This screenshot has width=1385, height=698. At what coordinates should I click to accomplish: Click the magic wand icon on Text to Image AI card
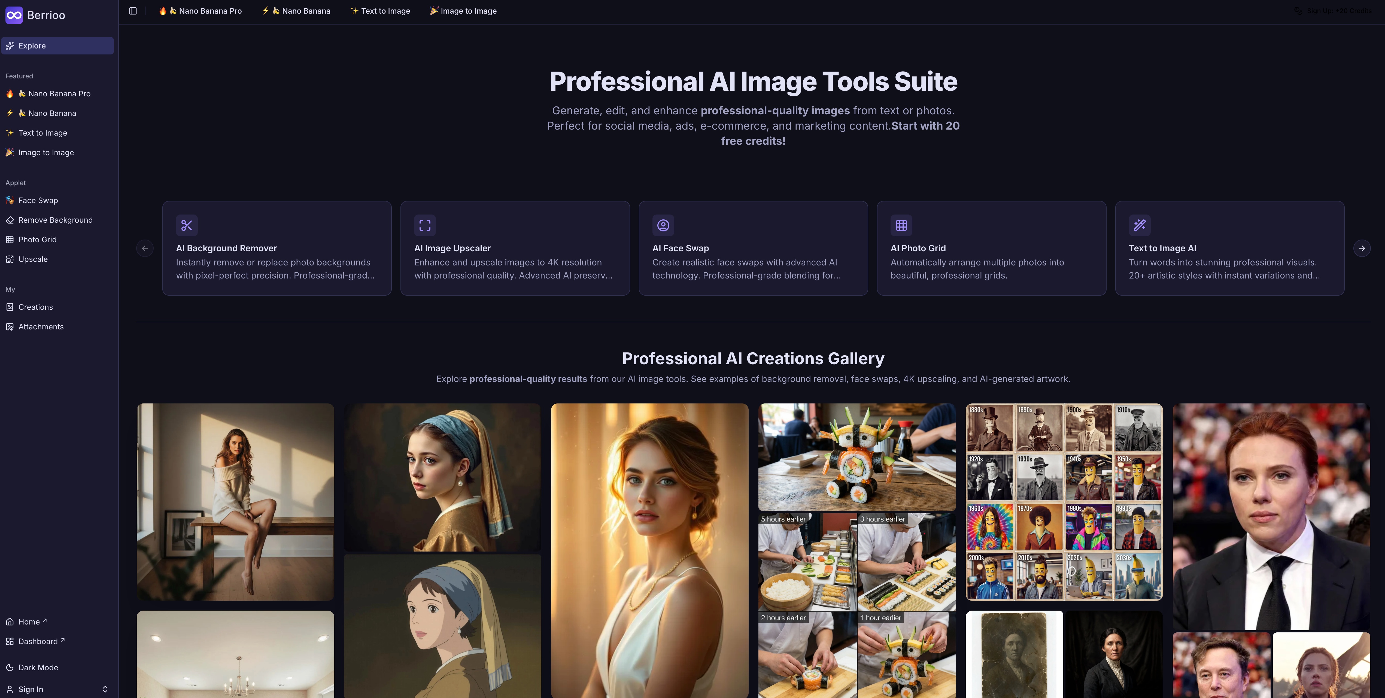(1139, 225)
